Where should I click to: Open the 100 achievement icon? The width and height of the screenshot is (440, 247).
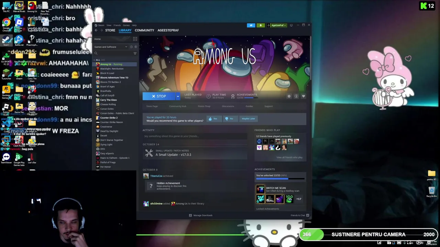(x=289, y=199)
